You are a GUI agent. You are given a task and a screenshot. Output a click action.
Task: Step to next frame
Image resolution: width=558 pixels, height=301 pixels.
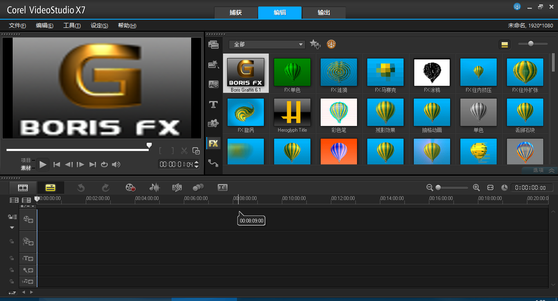80,164
